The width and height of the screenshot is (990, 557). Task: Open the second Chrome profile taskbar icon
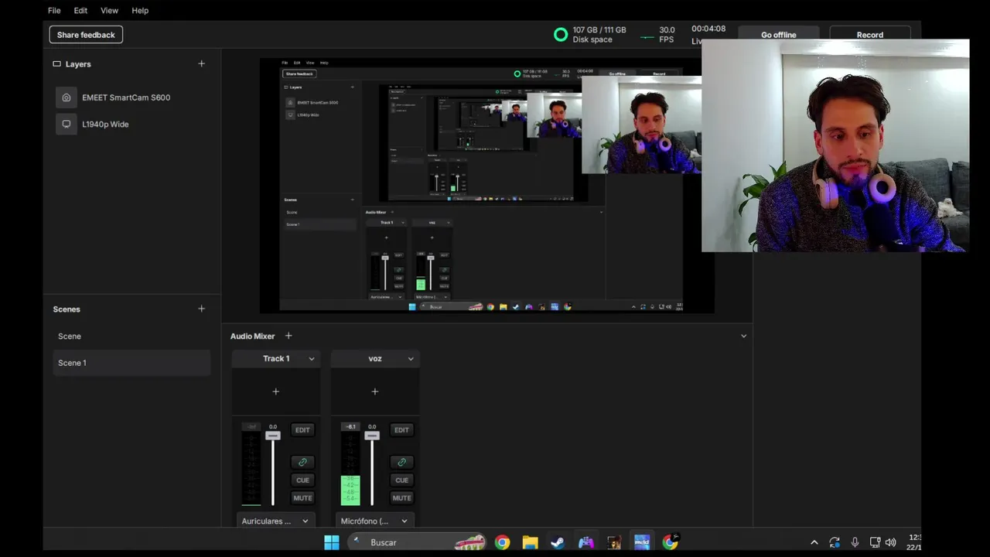670,542
